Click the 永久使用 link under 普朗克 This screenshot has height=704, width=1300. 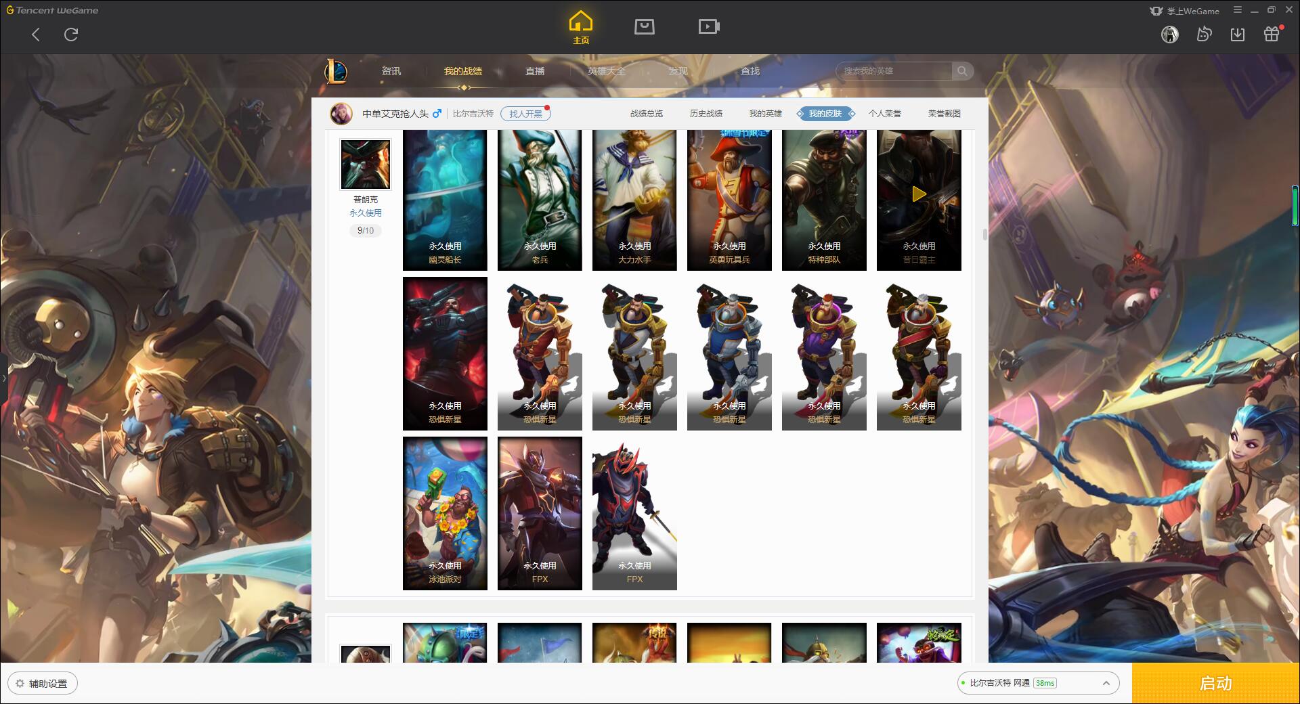[366, 213]
